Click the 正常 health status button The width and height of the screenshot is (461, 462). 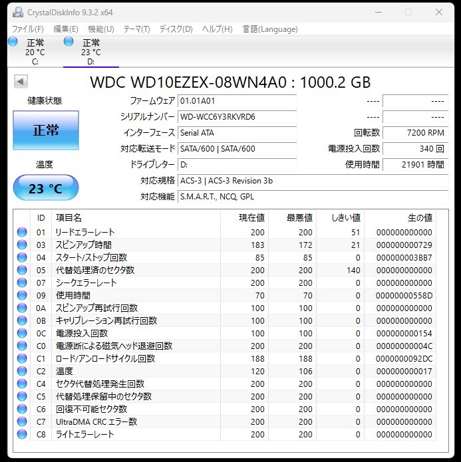pyautogui.click(x=46, y=130)
